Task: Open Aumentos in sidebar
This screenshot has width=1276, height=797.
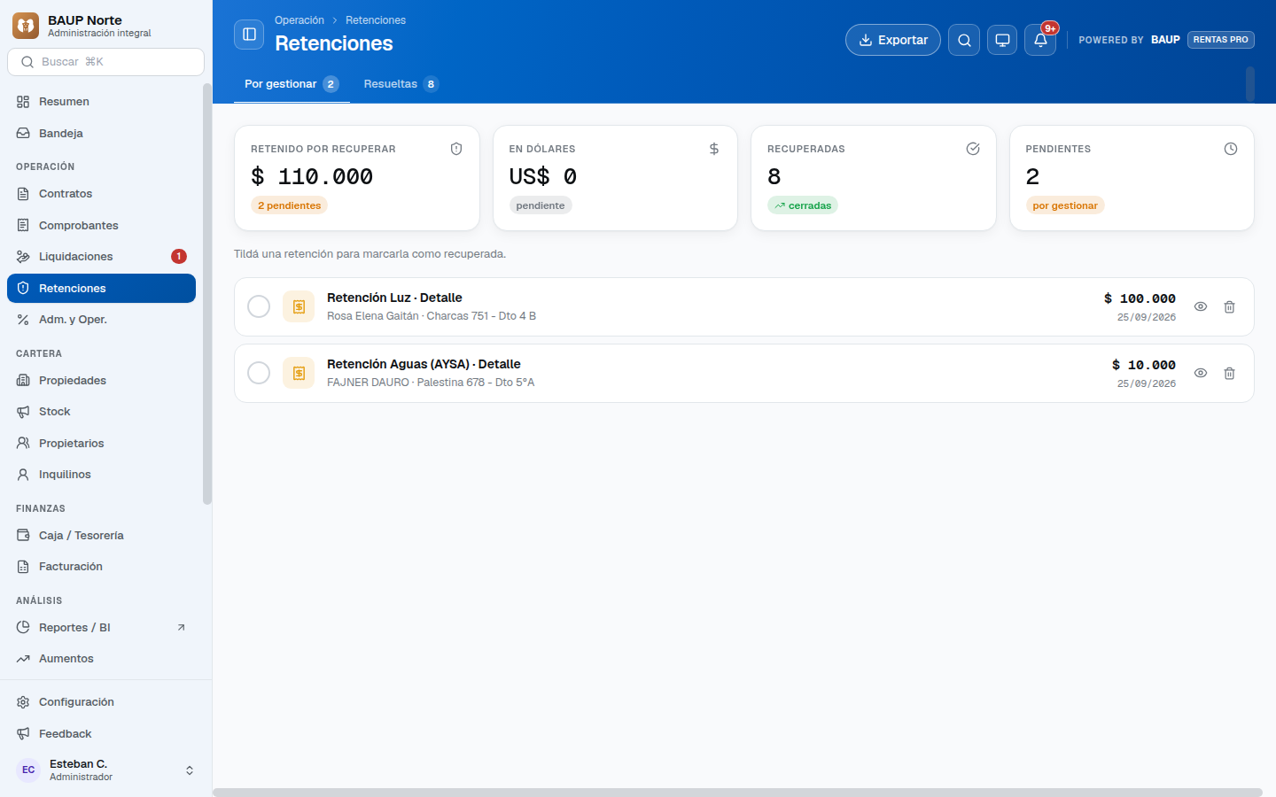Action: point(101,659)
